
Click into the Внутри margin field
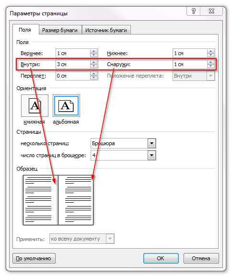click(73, 64)
